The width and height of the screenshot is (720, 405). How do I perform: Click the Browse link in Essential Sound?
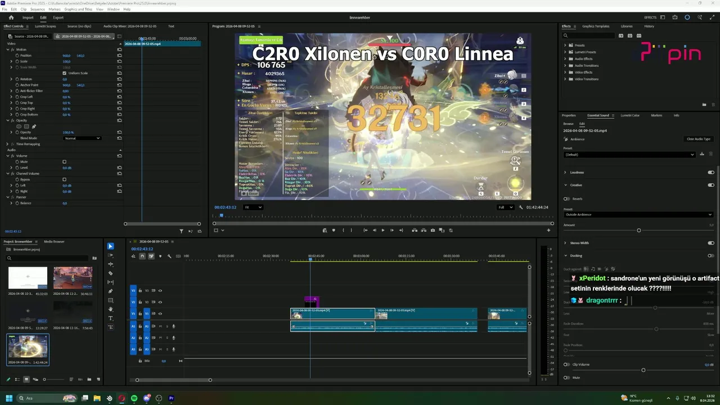568,124
